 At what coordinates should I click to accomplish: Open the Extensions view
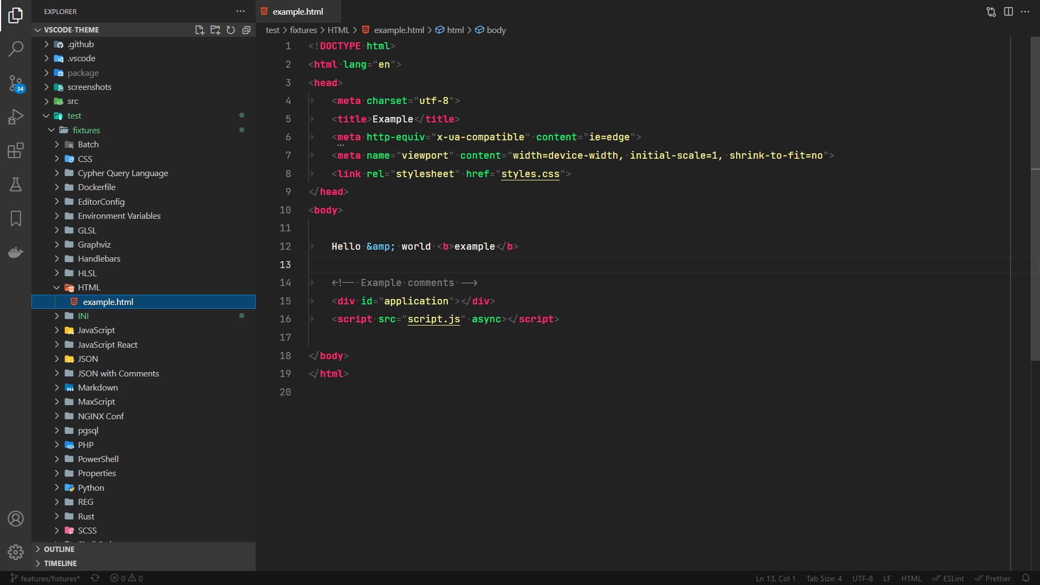click(x=16, y=151)
